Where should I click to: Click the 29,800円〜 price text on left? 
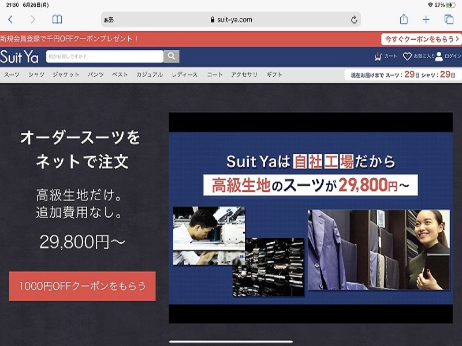coord(83,242)
